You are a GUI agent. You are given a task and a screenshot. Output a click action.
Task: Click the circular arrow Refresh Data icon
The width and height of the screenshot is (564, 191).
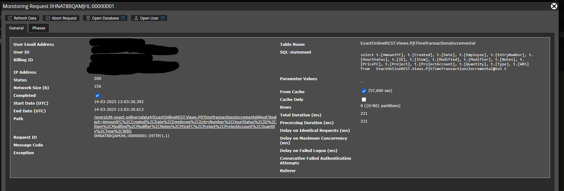pyautogui.click(x=10, y=18)
